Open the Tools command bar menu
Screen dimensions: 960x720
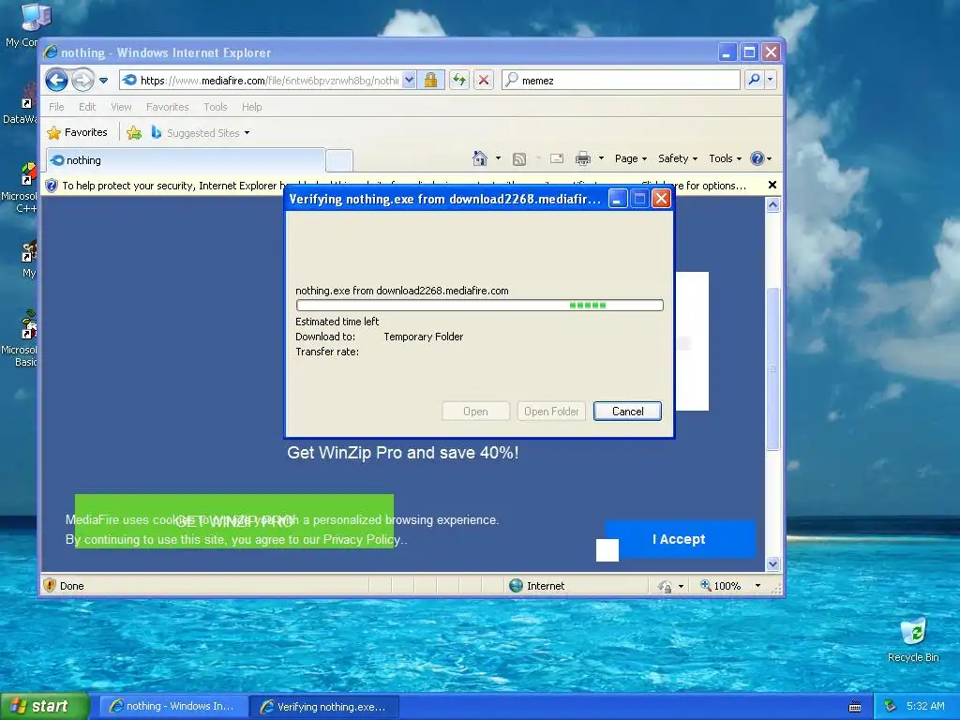[725, 158]
